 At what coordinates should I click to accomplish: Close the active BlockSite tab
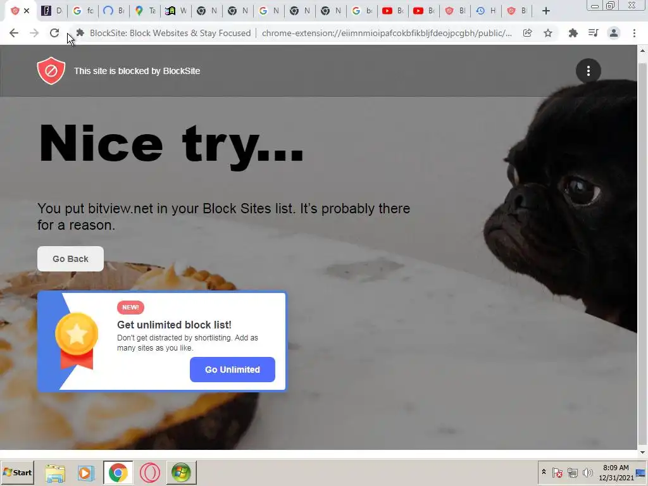[x=27, y=11]
